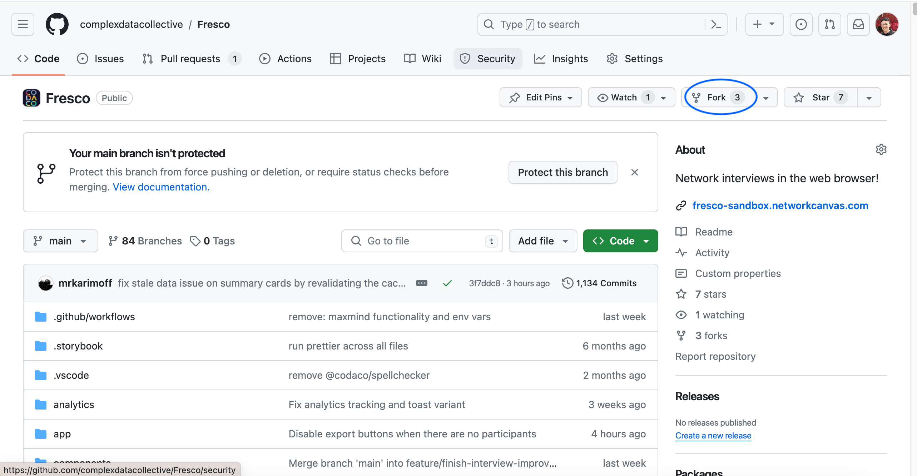Open the main branch selector dropdown
This screenshot has height=476, width=917.
(60, 241)
